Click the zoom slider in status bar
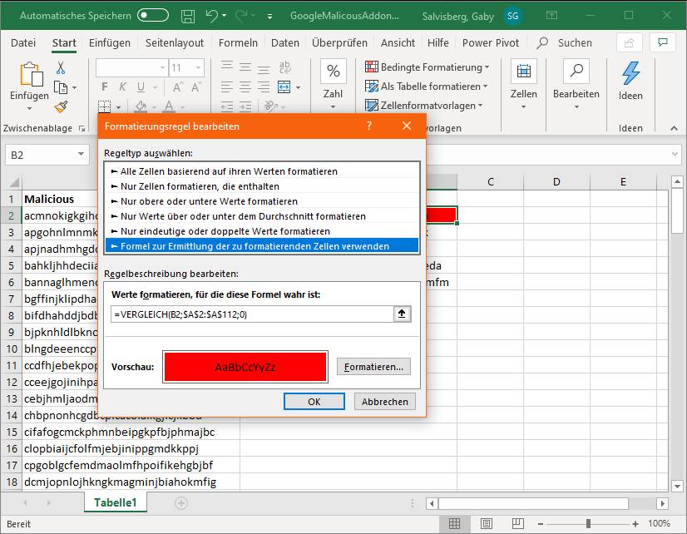 [588, 524]
